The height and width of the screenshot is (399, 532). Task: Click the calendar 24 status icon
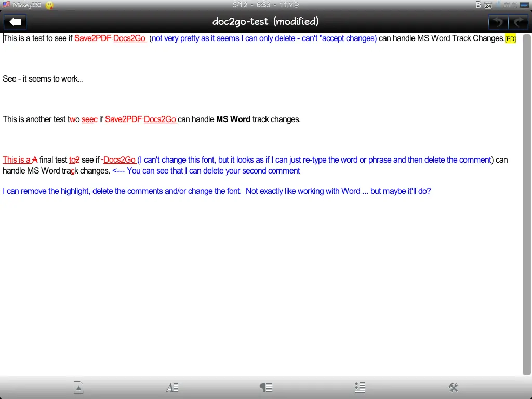[x=488, y=5]
